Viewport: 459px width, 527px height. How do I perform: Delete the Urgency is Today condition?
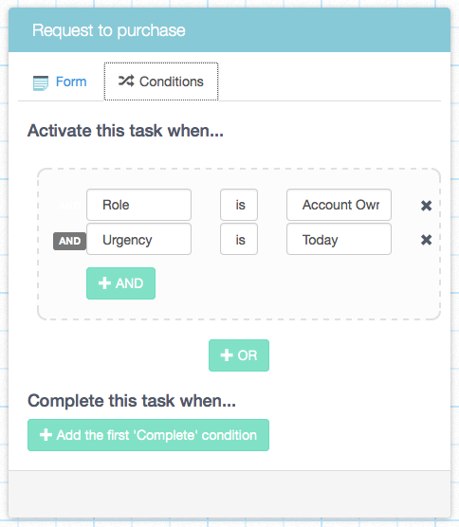pos(426,240)
